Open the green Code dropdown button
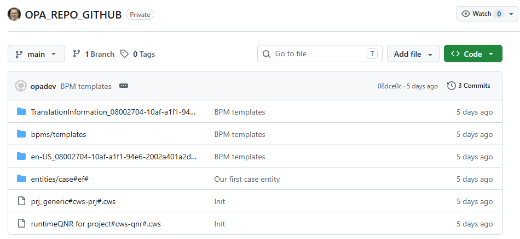 click(x=473, y=53)
